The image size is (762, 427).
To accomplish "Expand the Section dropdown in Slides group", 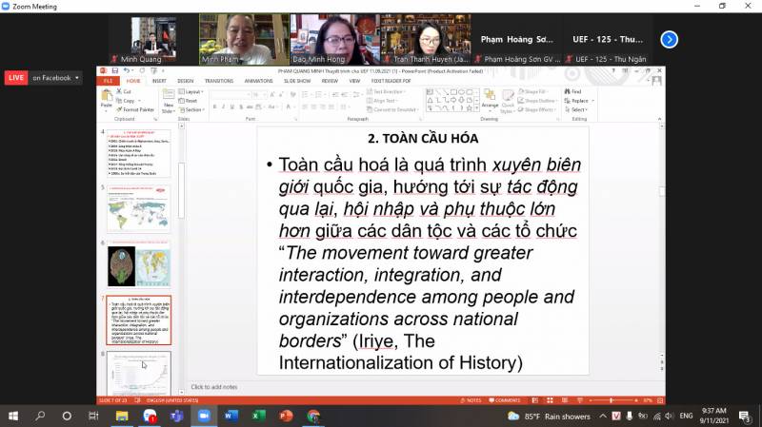I will click(193, 109).
